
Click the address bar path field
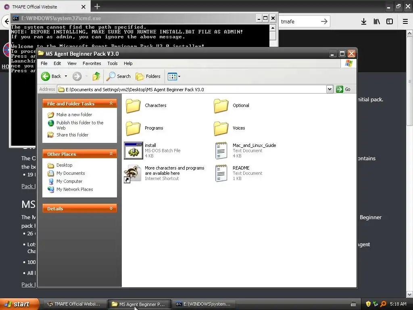[x=192, y=89]
